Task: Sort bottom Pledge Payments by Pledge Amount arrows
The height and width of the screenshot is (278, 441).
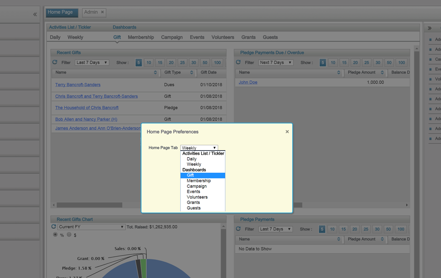Action: point(382,239)
